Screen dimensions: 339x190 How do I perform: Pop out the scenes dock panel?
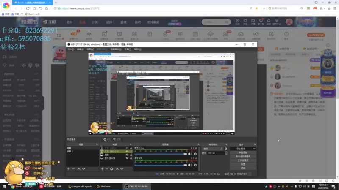[97, 144]
